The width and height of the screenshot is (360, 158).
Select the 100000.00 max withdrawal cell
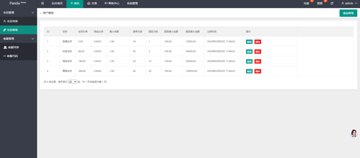point(193,71)
